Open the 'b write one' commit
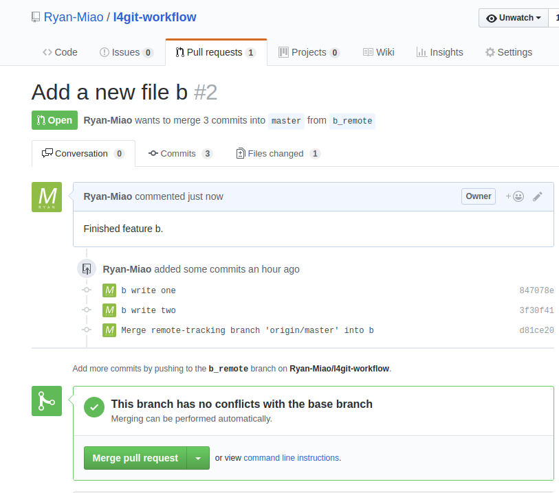Screen dimensions: 559x493 [149, 290]
